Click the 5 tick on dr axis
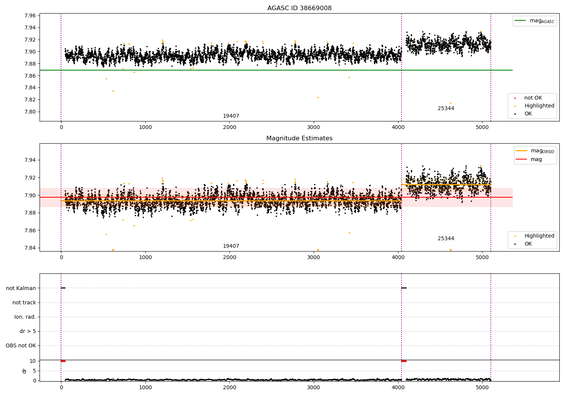 point(34,371)
